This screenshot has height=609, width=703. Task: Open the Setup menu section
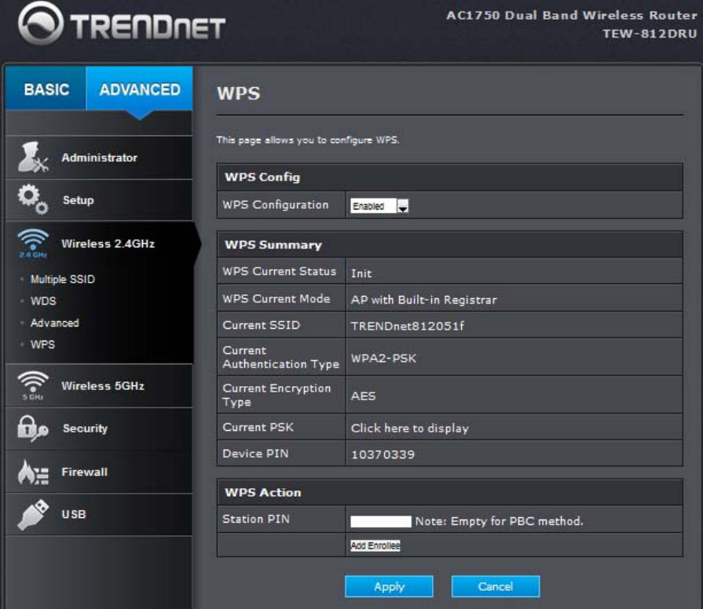99,200
